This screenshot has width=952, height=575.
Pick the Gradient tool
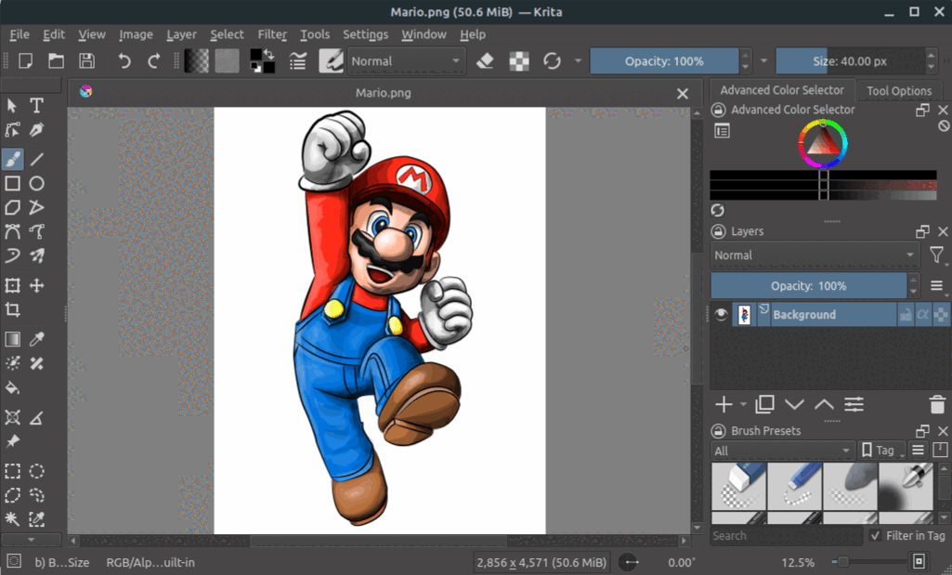(x=12, y=339)
